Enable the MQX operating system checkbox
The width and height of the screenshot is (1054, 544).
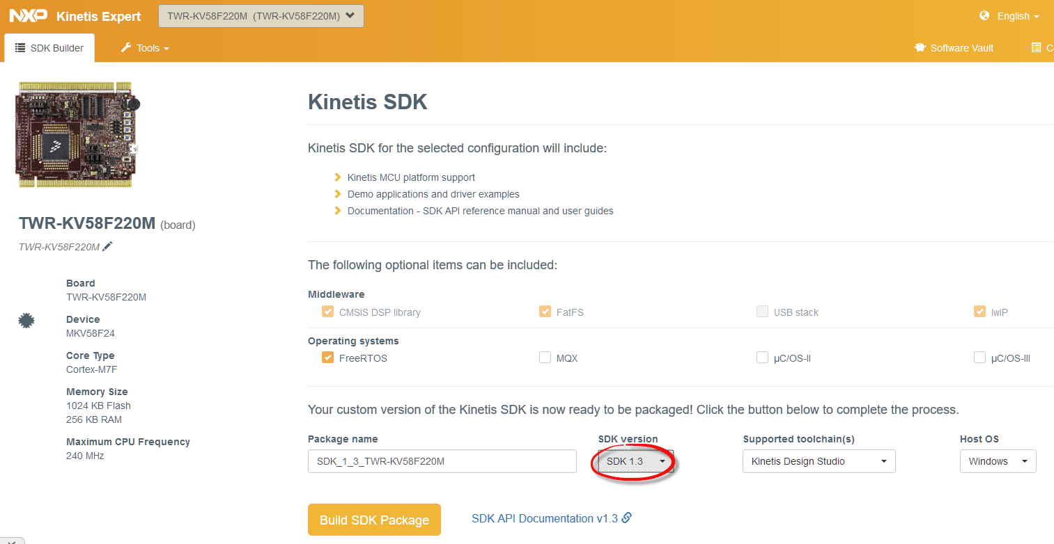pos(545,358)
